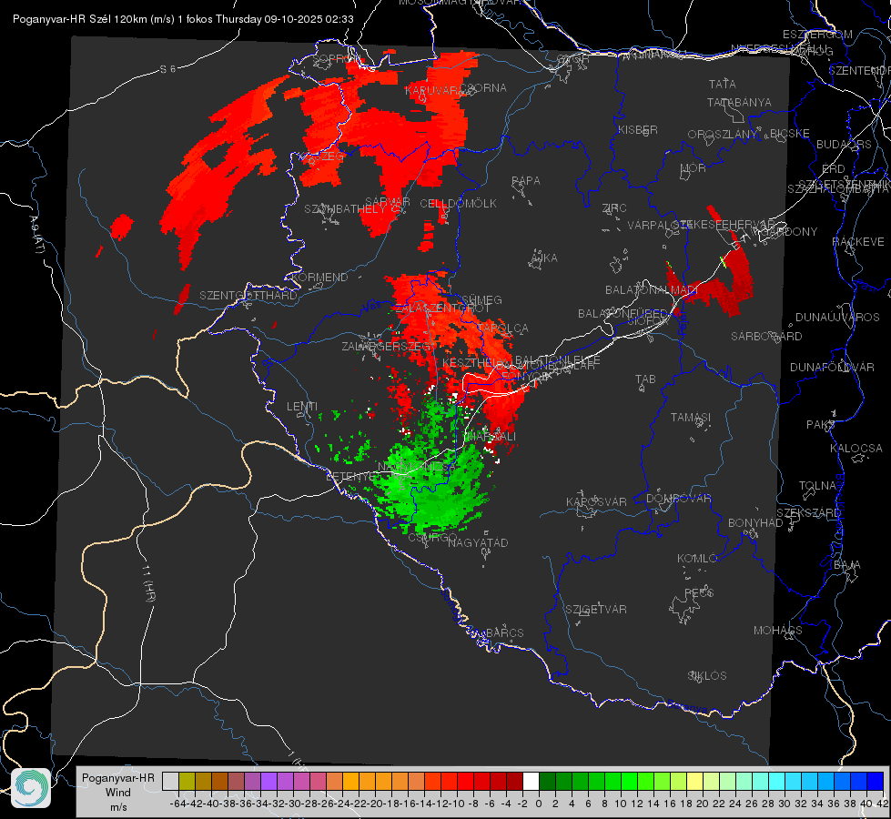Select the TATA city label
The image size is (891, 819).
723,84
